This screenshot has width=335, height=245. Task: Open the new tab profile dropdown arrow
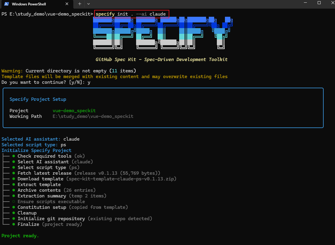89,4
